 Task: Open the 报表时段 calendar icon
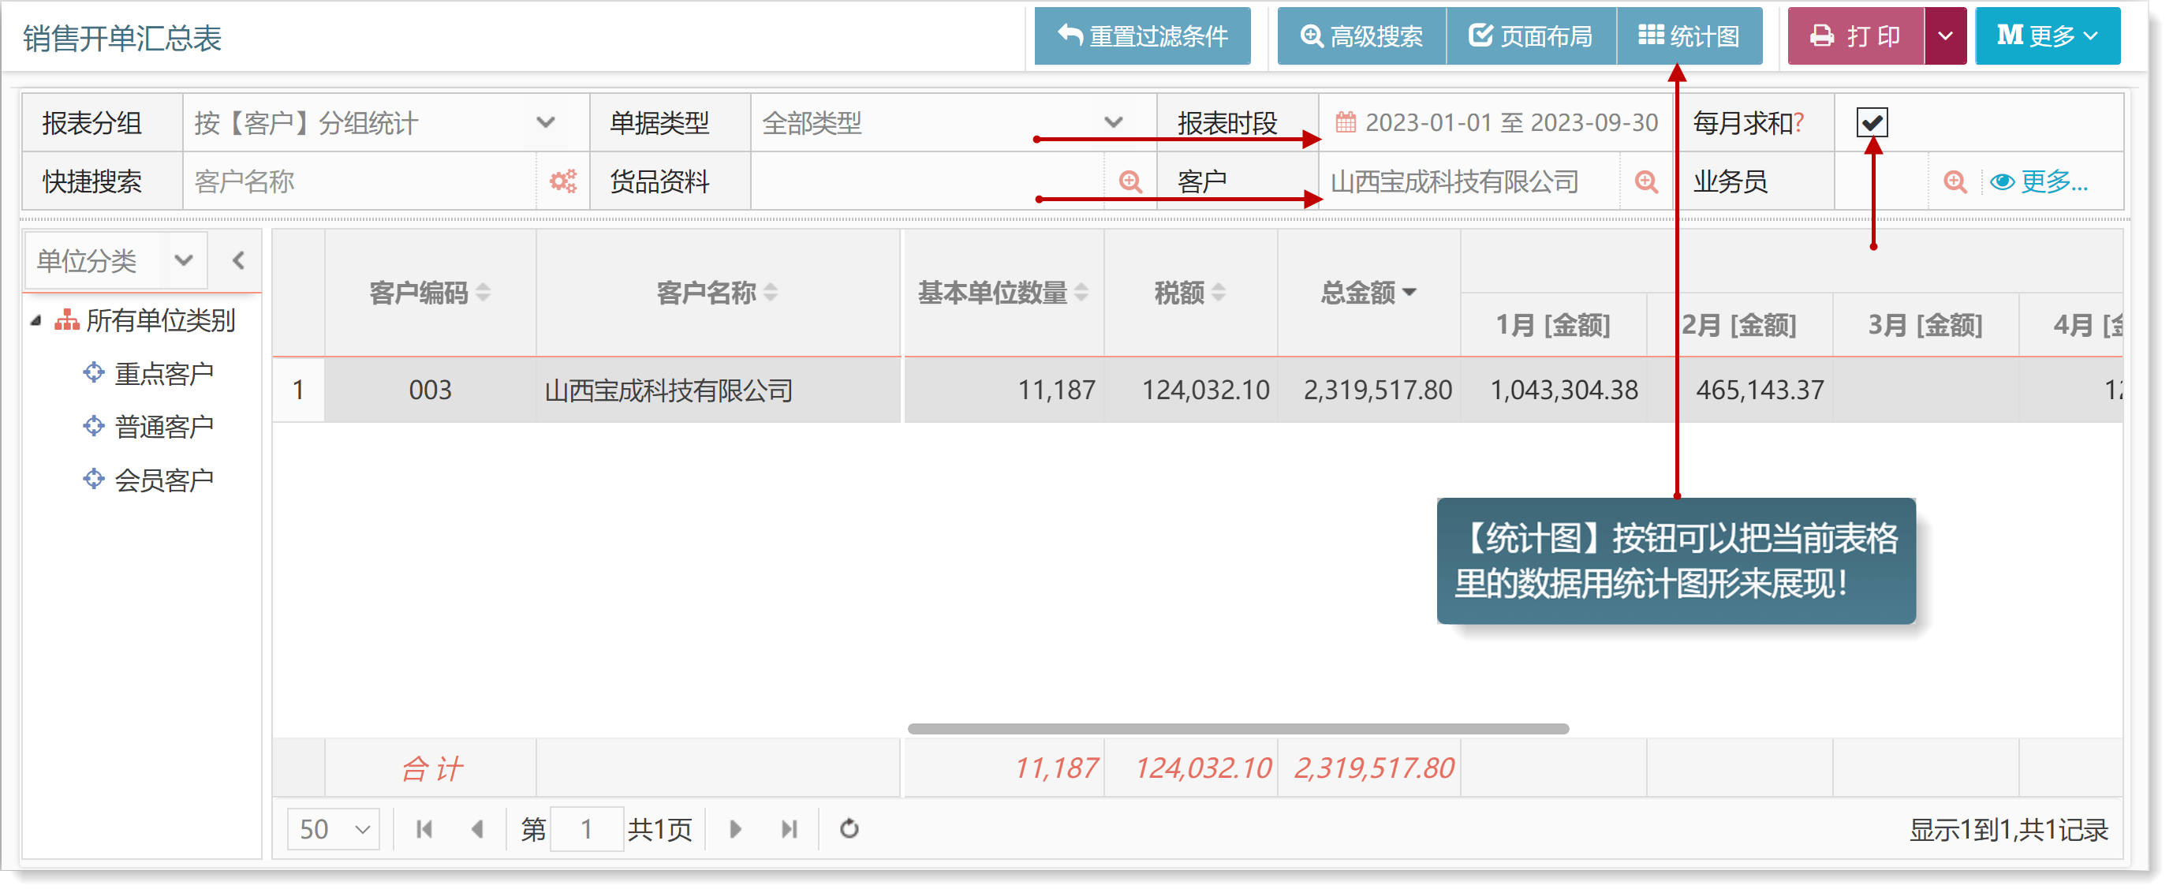click(x=1346, y=122)
